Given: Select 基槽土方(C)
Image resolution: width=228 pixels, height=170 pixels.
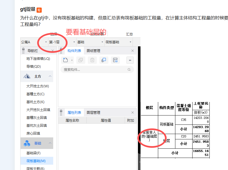Looking at the screenshot, I should pos(35,94).
